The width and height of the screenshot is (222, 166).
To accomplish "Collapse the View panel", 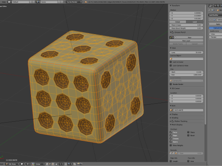I will pyautogui.click(x=171, y=48).
